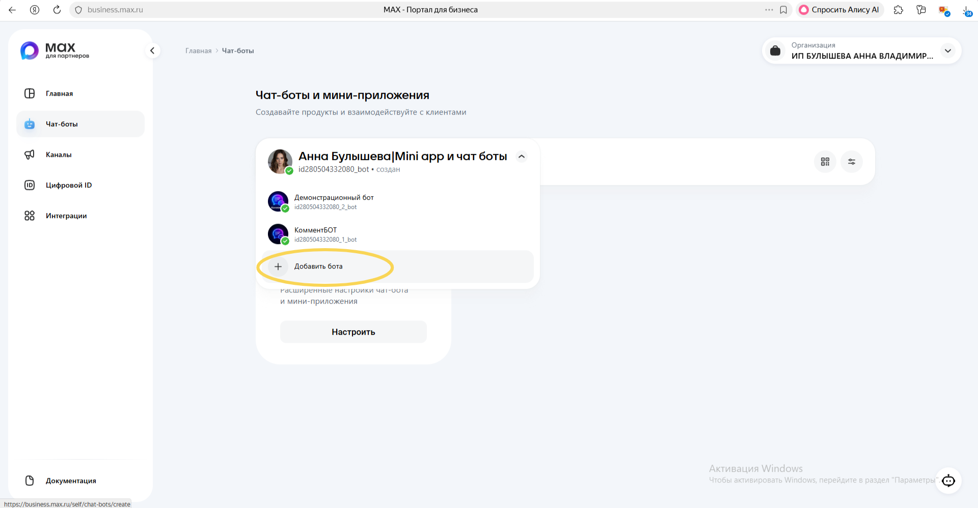Click the Документация document icon
This screenshot has height=508, width=978.
tap(30, 480)
